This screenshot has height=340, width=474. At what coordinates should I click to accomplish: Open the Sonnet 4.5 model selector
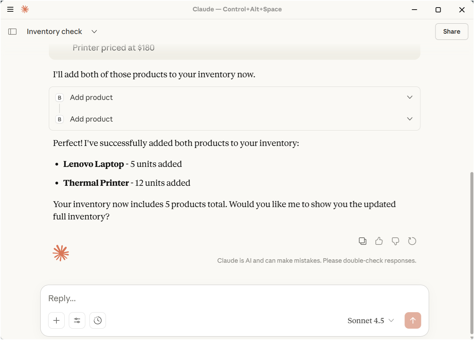coord(370,320)
